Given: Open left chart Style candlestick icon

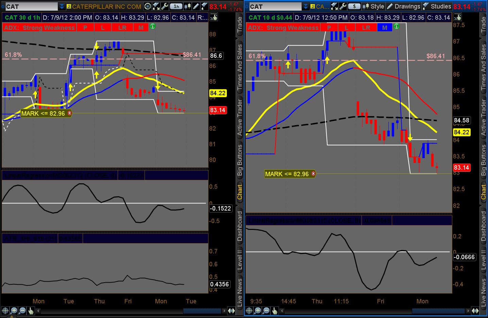Looking at the screenshot, I should [188, 6].
